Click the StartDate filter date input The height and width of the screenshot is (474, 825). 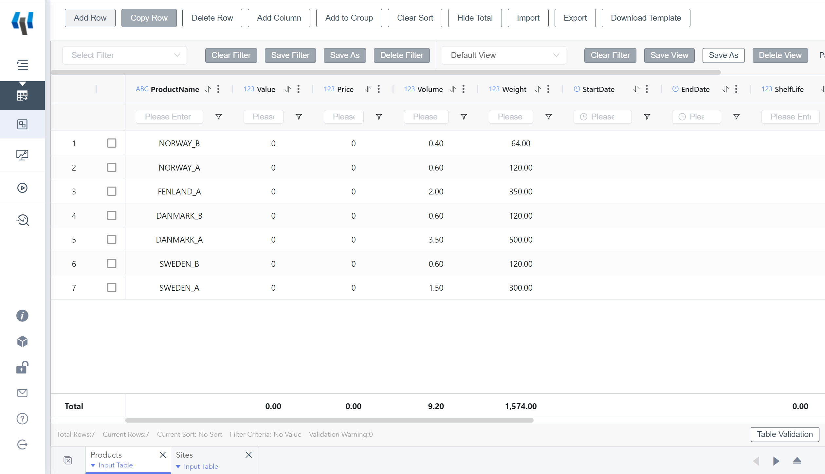click(602, 117)
